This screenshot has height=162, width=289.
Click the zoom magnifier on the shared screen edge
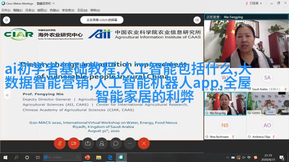[x=7, y=95]
